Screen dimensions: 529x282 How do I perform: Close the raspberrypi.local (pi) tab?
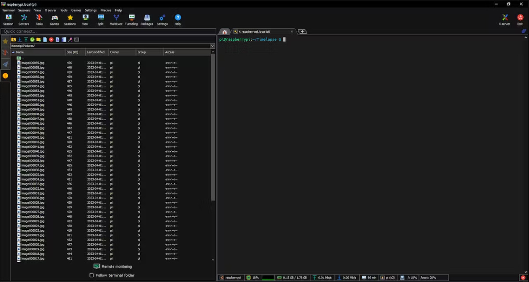(292, 32)
